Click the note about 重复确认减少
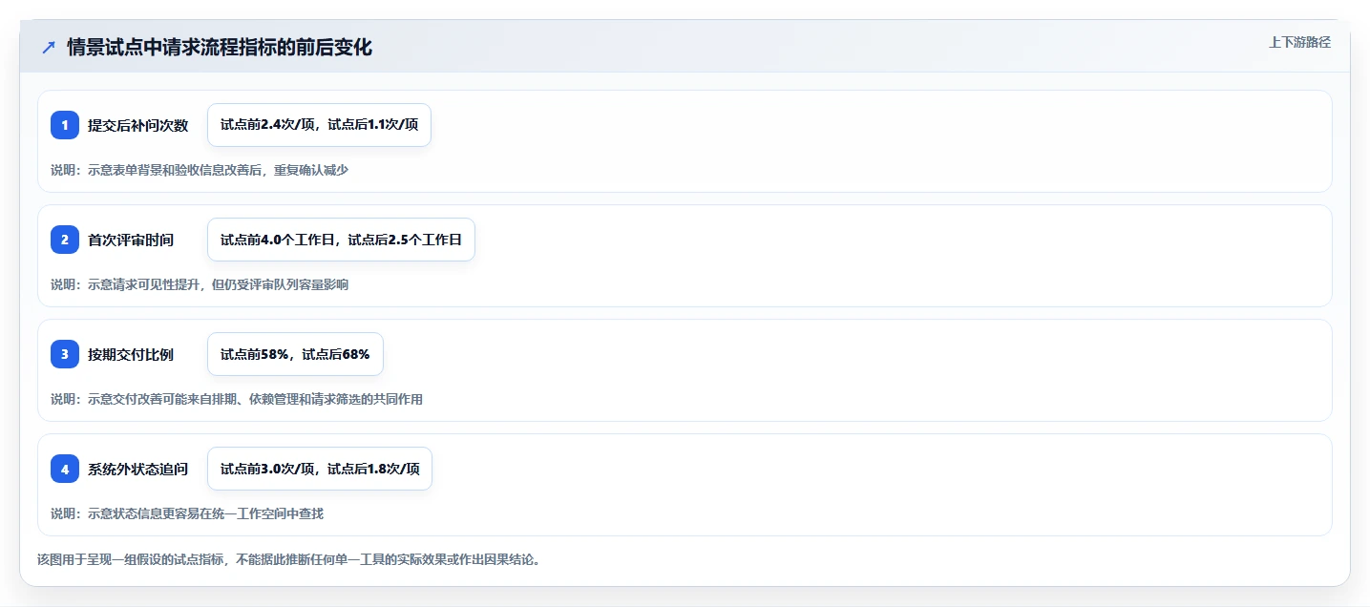Image resolution: width=1370 pixels, height=607 pixels. pyautogui.click(x=200, y=170)
